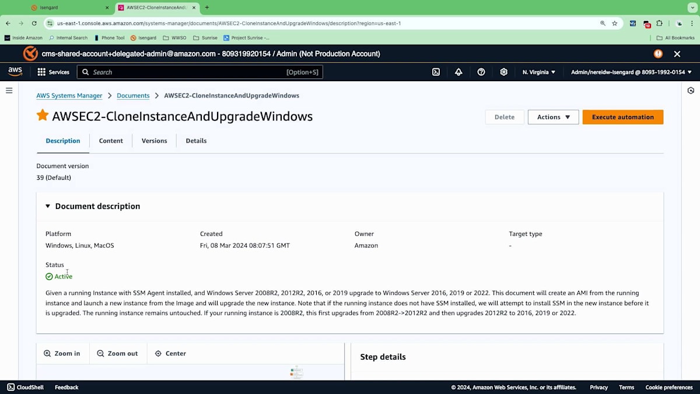Reload the page
This screenshot has height=394, width=700.
(x=34, y=23)
